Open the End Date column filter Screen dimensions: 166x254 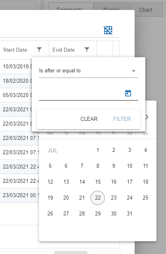87,50
